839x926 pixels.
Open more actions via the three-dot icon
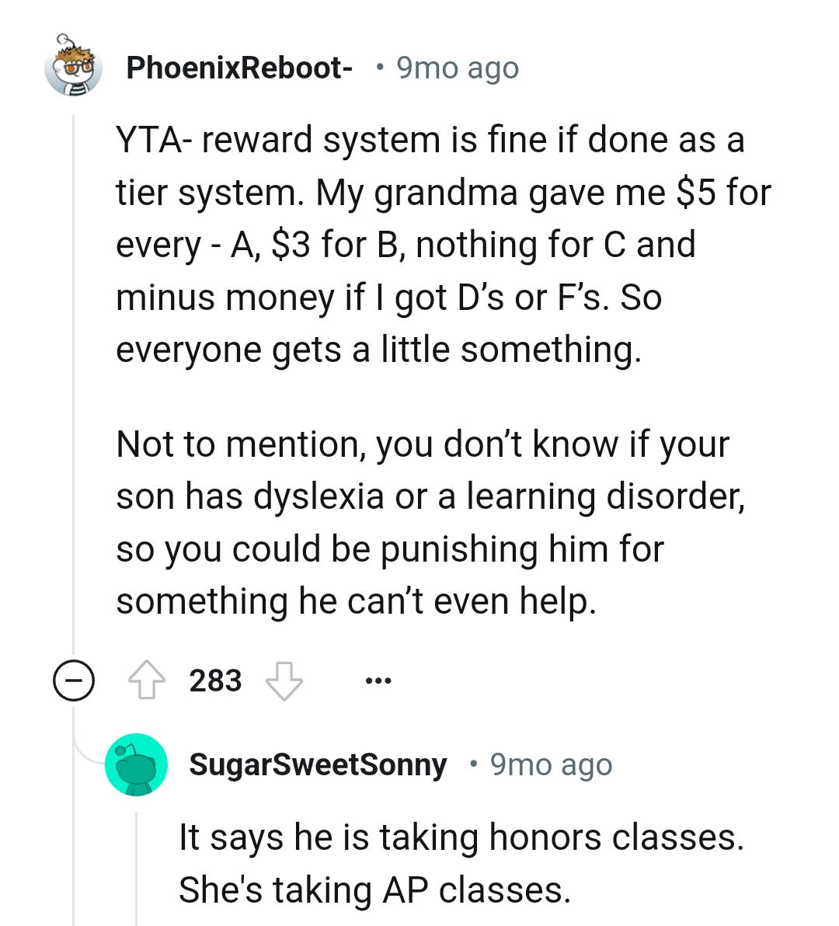[x=378, y=680]
